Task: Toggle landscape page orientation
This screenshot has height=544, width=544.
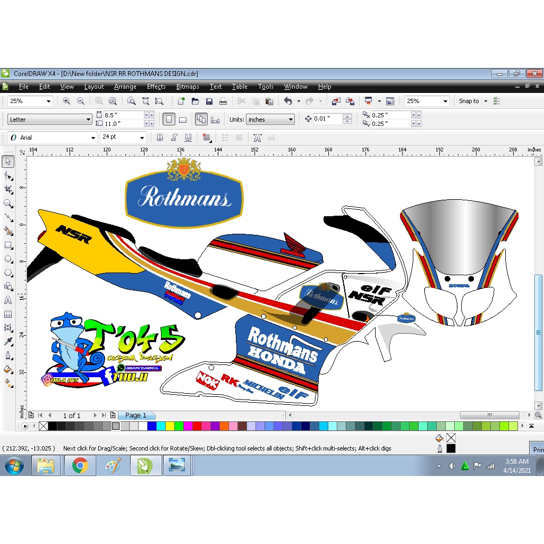Action: click(x=183, y=119)
